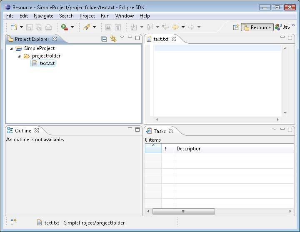Open the Edit menu
Screen dimensions: 300x232
coord(24,16)
